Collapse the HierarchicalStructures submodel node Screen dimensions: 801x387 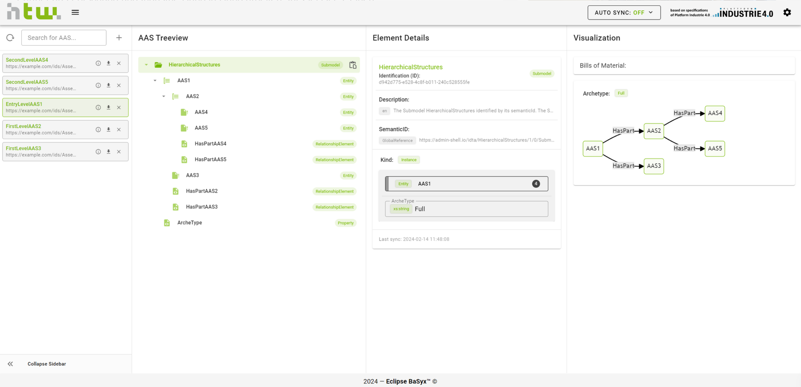tap(146, 65)
